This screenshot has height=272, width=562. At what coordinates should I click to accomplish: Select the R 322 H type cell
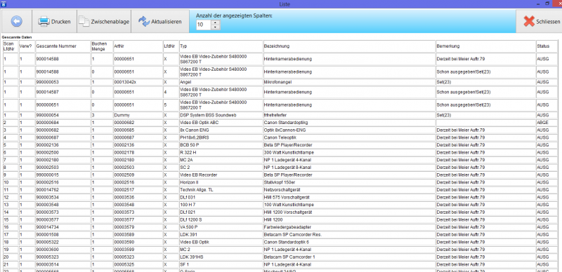[221, 152]
